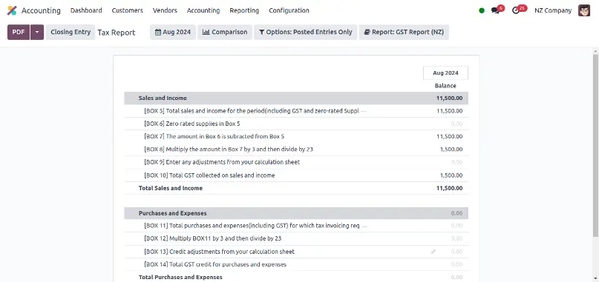
Task: Expand the PDF export dropdown arrow
Action: pos(37,33)
